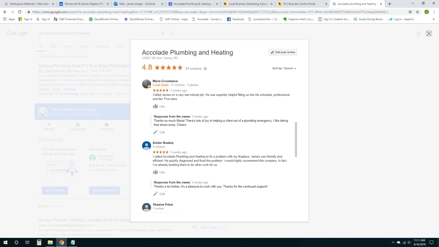Open a new browser tab
Image resolution: width=439 pixels, height=247 pixels.
[390, 4]
